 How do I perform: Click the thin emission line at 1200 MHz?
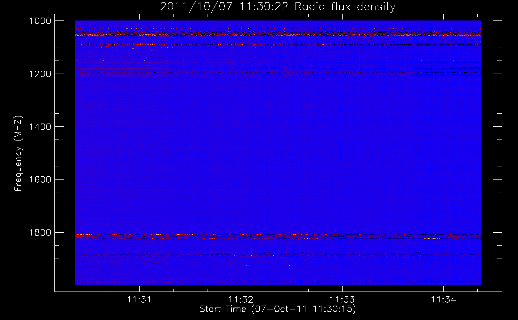[278, 72]
